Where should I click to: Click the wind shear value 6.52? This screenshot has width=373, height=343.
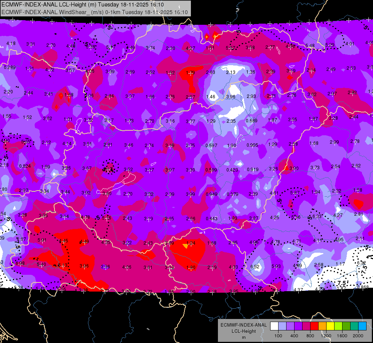(x=255, y=267)
